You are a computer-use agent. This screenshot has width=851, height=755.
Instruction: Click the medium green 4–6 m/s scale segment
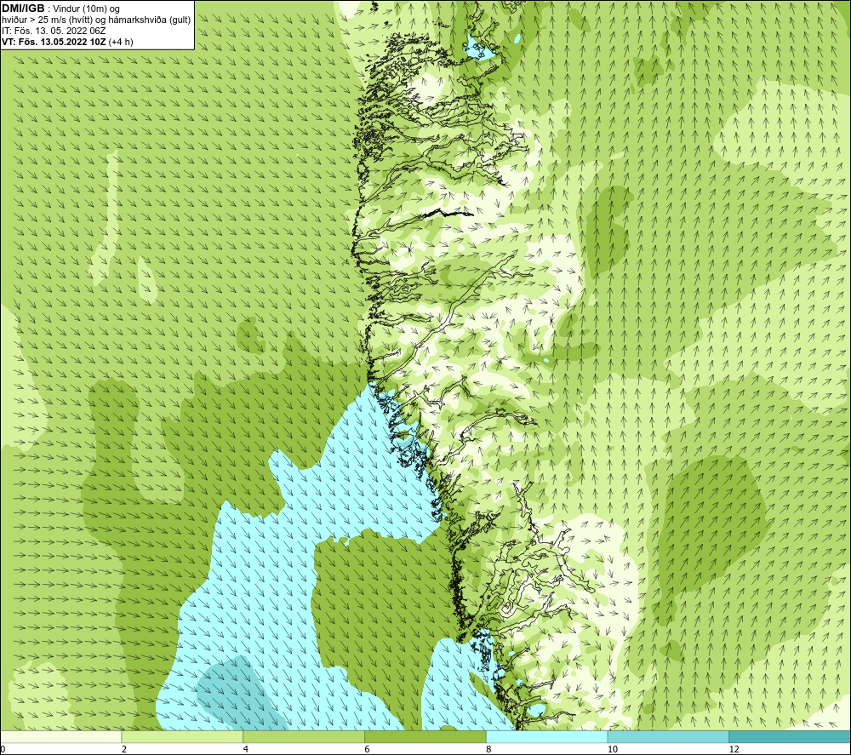point(304,736)
